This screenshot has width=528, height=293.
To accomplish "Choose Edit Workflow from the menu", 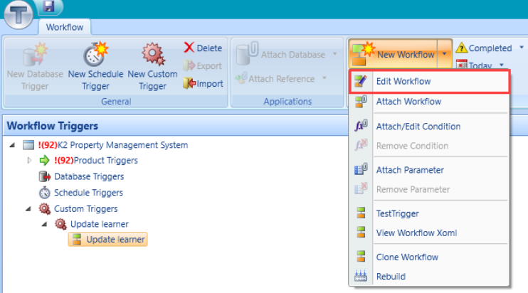I will [x=403, y=82].
